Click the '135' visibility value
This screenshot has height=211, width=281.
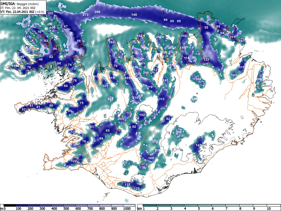tap(127, 185)
